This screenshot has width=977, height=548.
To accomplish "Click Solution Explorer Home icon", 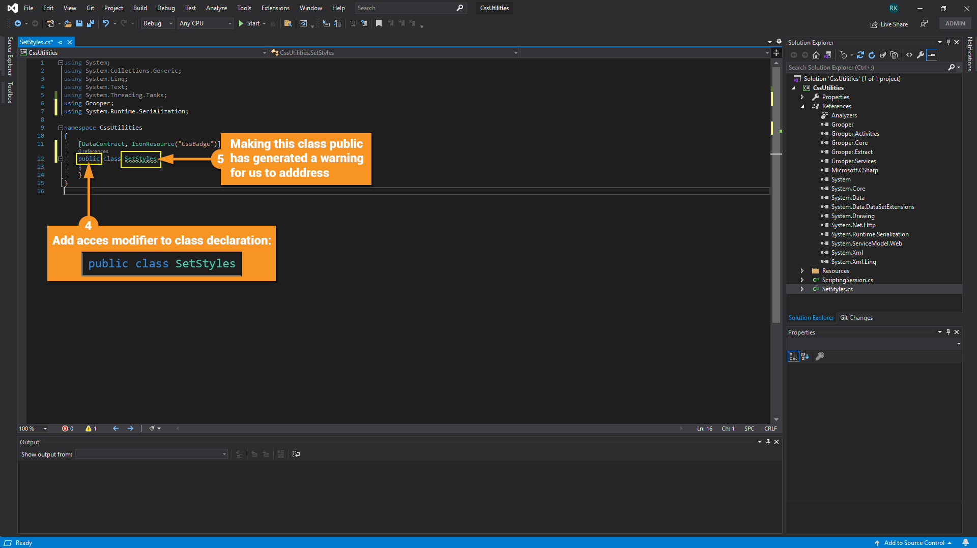I will [816, 55].
